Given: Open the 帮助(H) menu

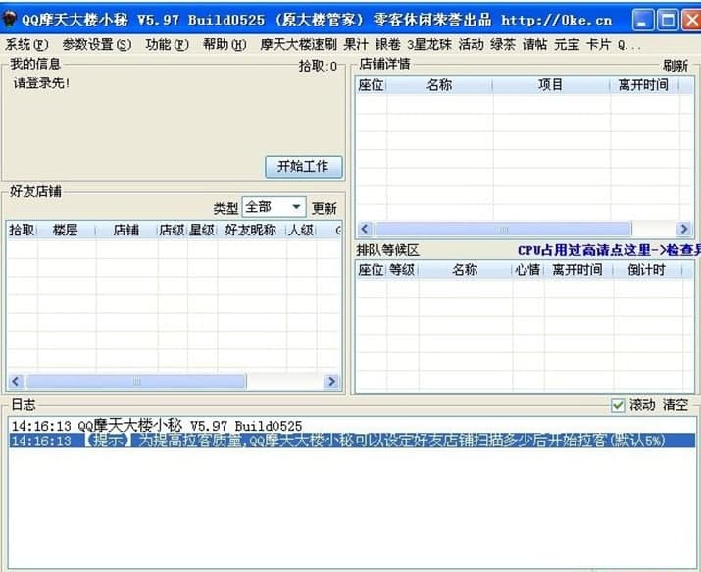Looking at the screenshot, I should coord(225,45).
